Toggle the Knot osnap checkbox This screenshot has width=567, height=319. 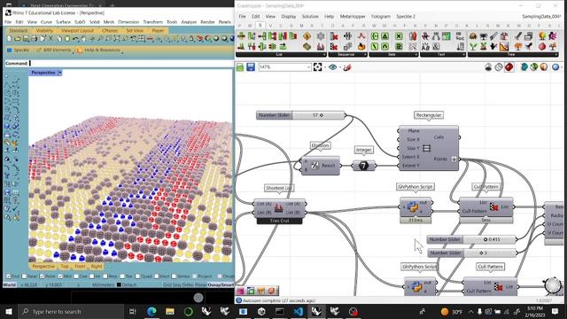(157, 276)
